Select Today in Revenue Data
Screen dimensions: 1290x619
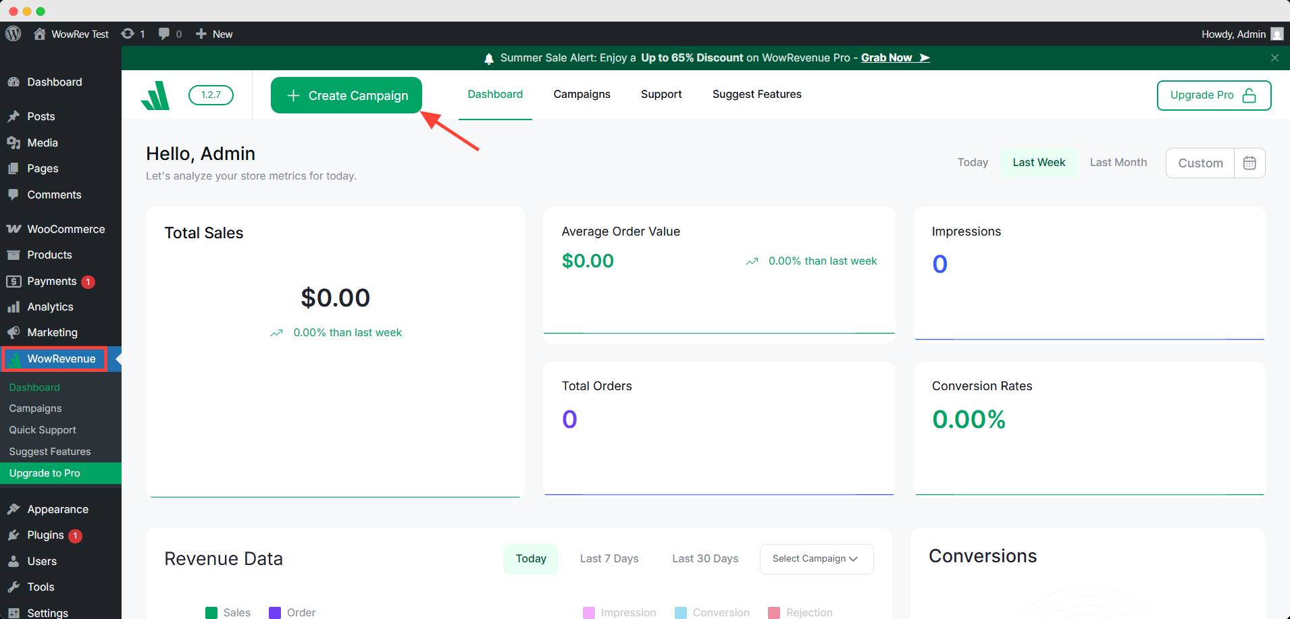pos(531,559)
